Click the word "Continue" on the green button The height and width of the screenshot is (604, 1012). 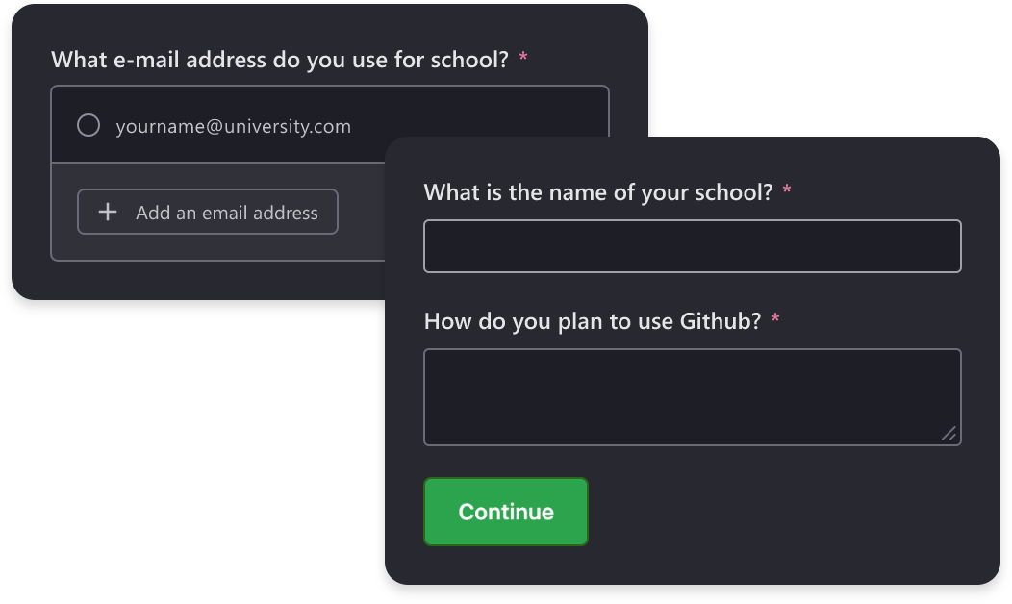[506, 513]
